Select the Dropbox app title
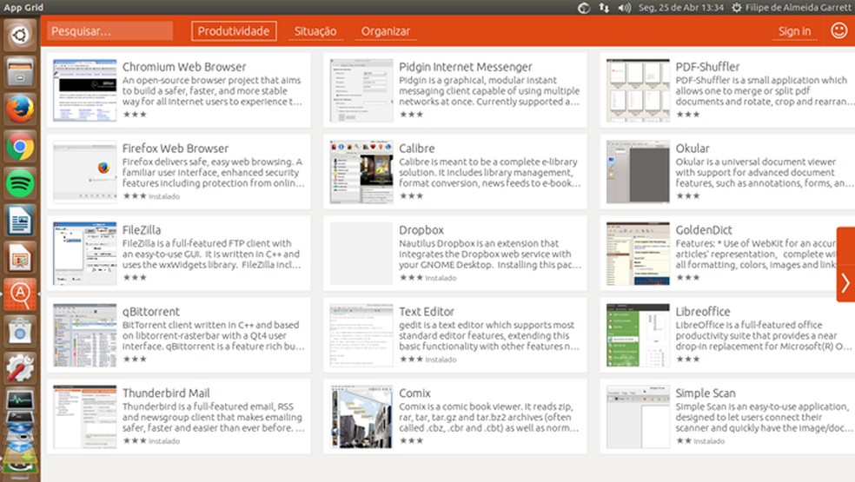The image size is (855, 482). [x=421, y=230]
